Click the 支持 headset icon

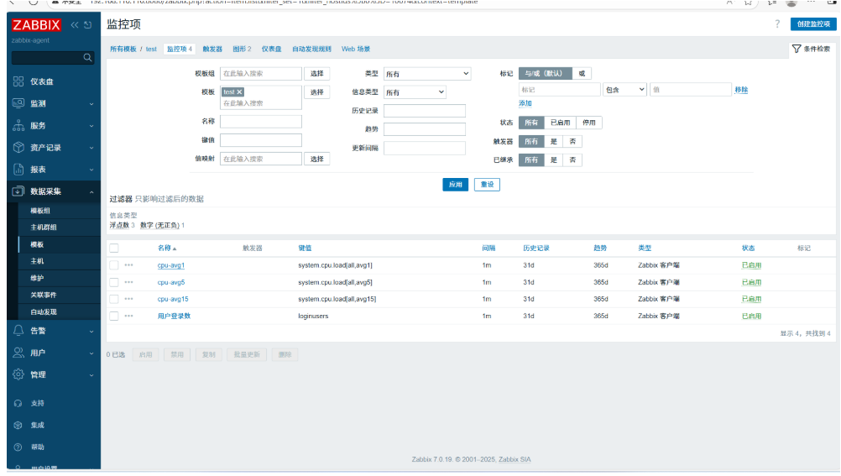point(18,403)
